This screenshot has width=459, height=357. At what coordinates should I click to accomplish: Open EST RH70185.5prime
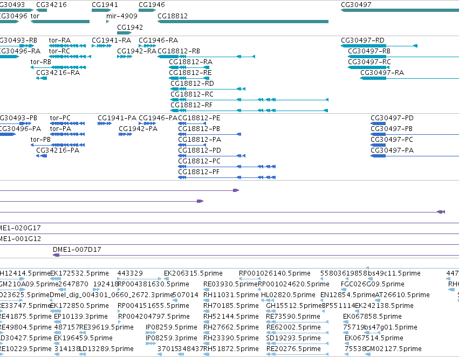coord(207,311)
